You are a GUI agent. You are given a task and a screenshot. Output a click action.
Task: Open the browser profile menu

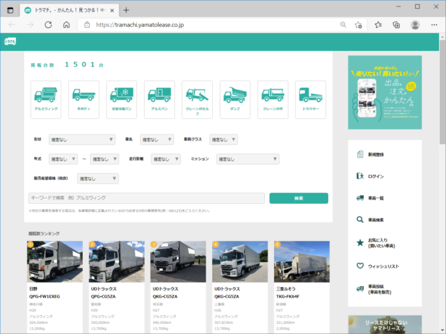(x=415, y=25)
